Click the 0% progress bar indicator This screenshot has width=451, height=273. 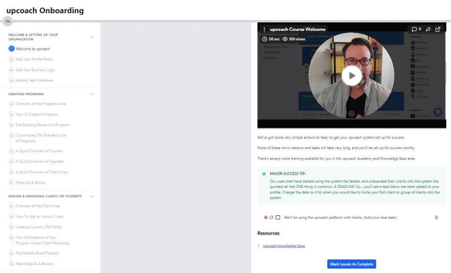[7, 21]
